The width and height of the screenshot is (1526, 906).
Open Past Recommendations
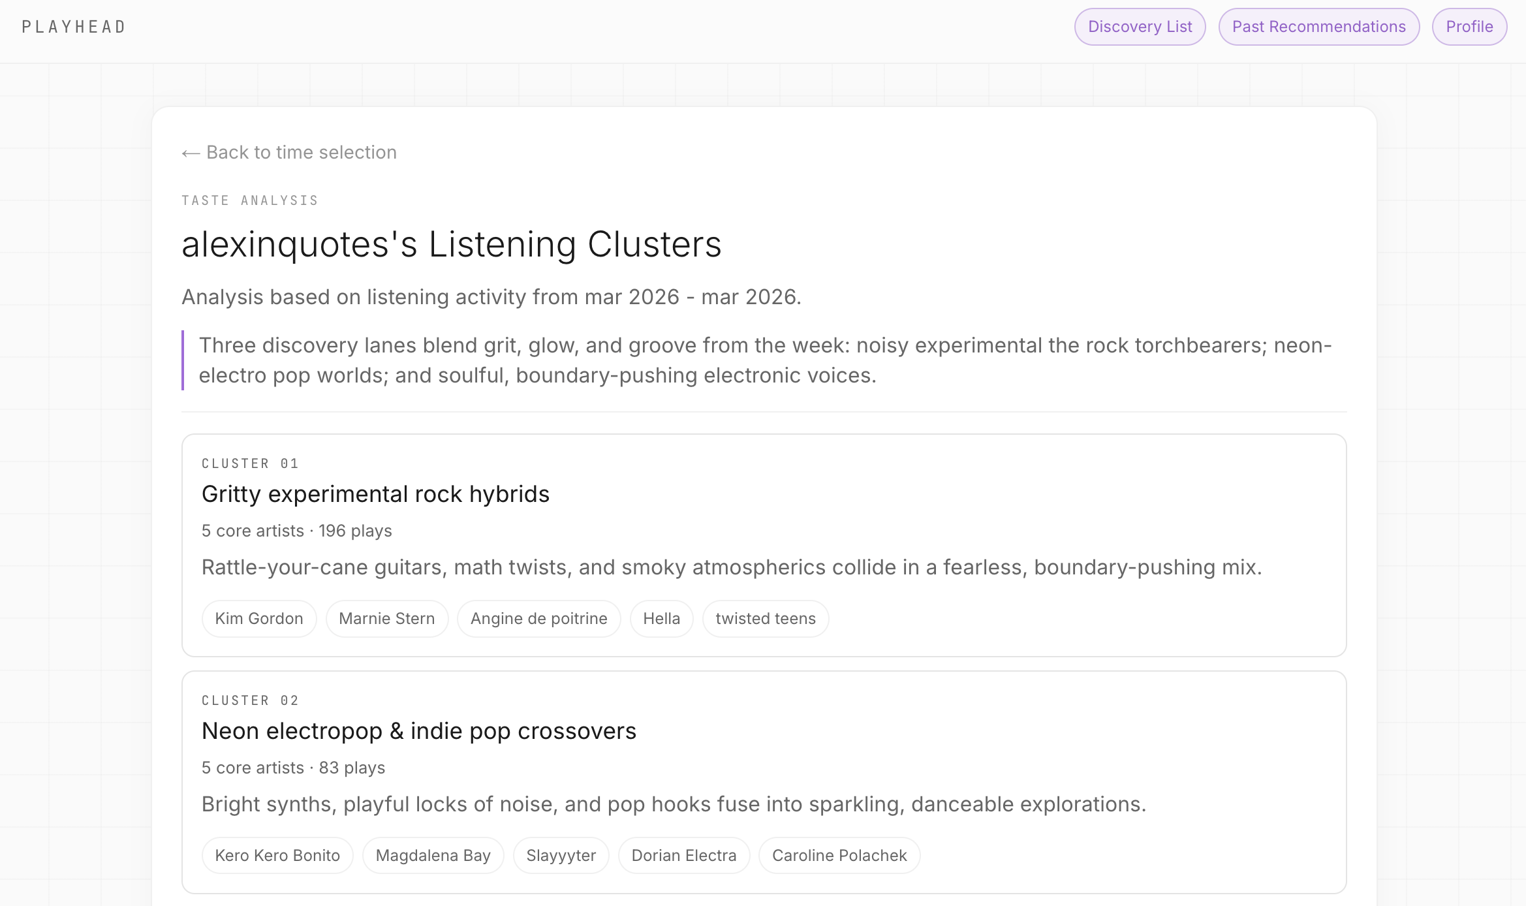point(1318,26)
